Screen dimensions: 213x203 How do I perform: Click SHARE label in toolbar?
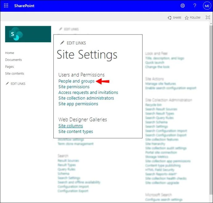pyautogui.click(x=177, y=18)
